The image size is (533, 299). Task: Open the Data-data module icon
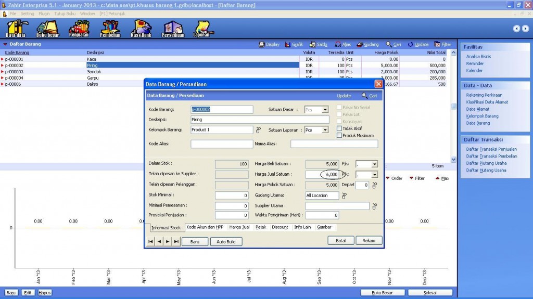(16, 28)
